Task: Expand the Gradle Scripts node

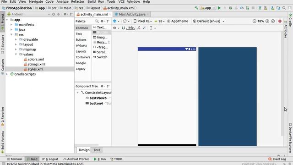Action: [x=7, y=74]
